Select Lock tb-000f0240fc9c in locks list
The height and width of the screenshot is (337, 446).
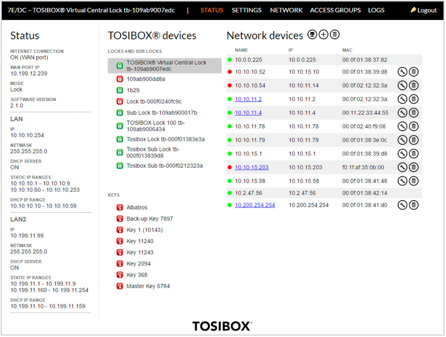[x=154, y=101]
